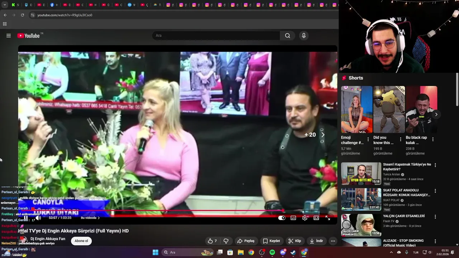Expand the 'Bu videoda' chapters chevron
Viewport: 459px width, 258px height.
tap(99, 218)
